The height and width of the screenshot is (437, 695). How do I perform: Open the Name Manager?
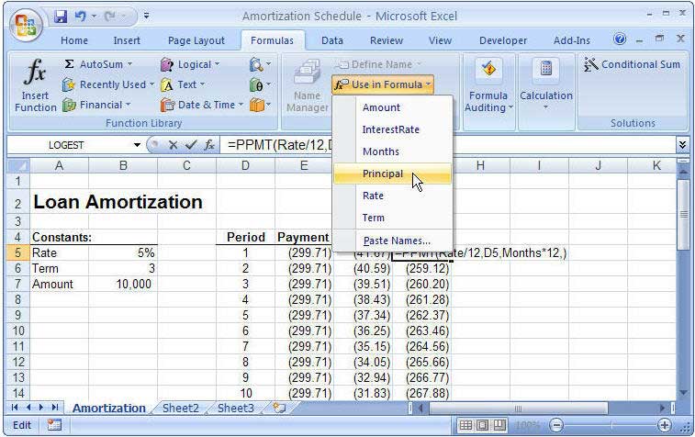click(308, 85)
